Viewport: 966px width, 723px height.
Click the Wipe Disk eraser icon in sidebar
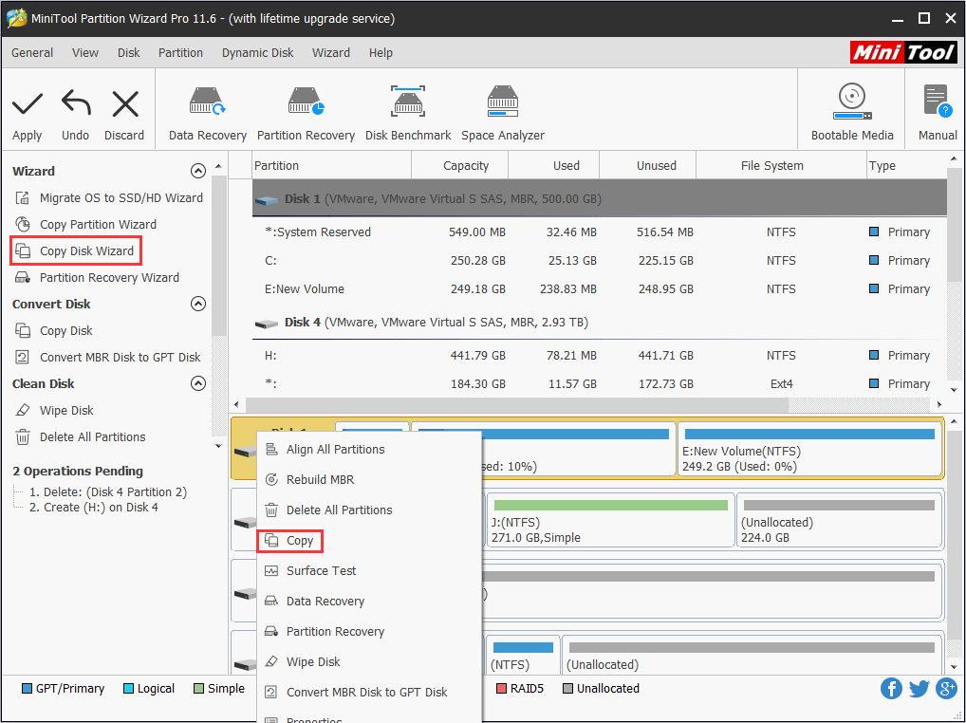23,410
